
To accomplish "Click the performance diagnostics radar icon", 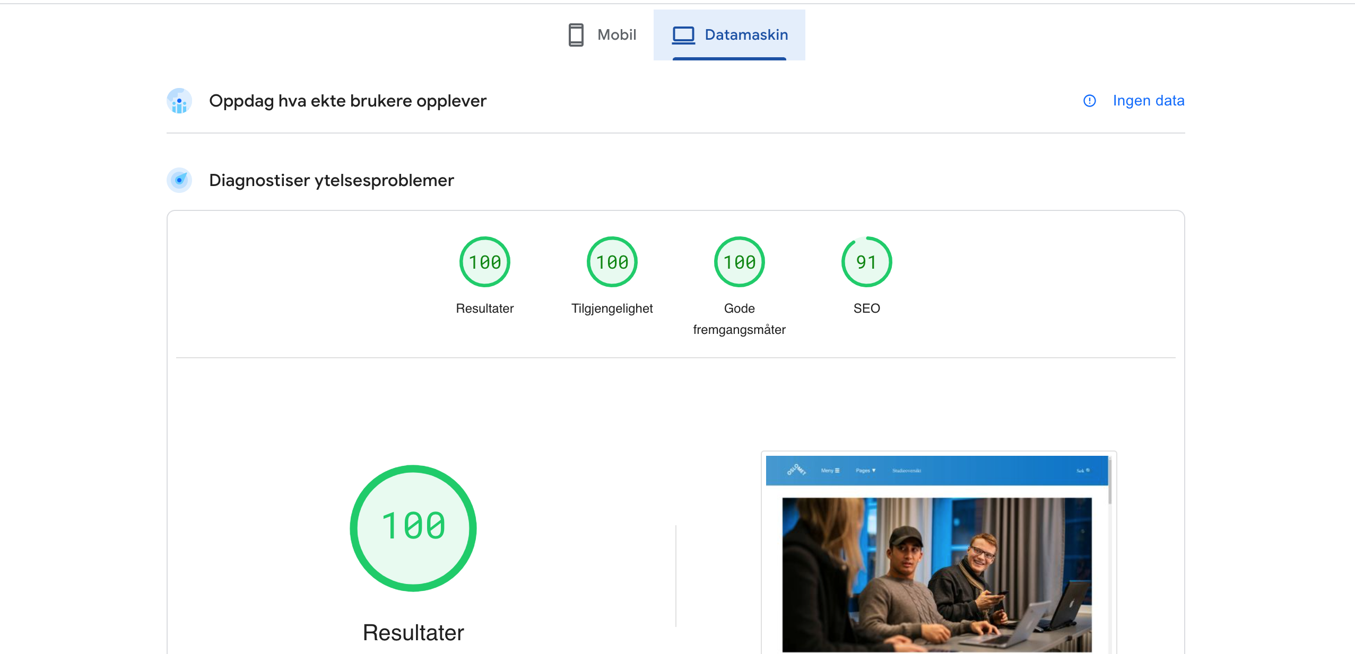I will click(179, 180).
